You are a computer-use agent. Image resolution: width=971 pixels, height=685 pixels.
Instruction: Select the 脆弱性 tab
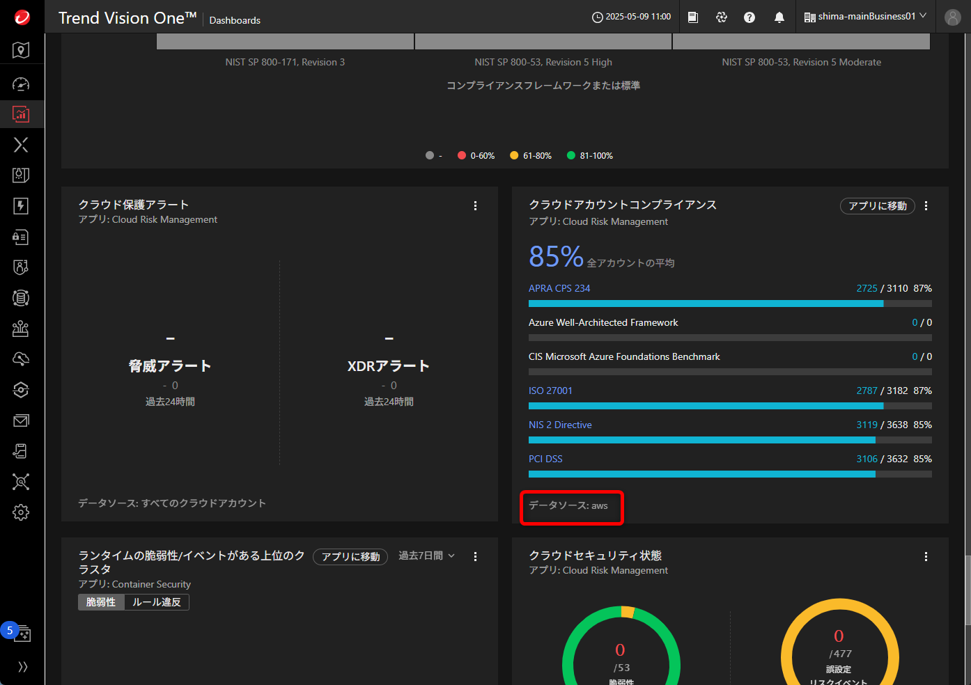101,602
